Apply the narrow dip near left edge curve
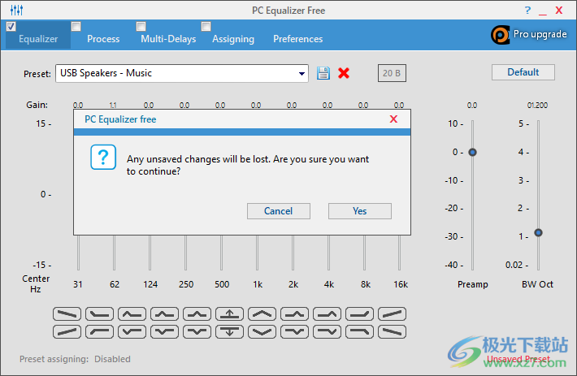Viewport: 577px width, 376px height. (x=132, y=331)
